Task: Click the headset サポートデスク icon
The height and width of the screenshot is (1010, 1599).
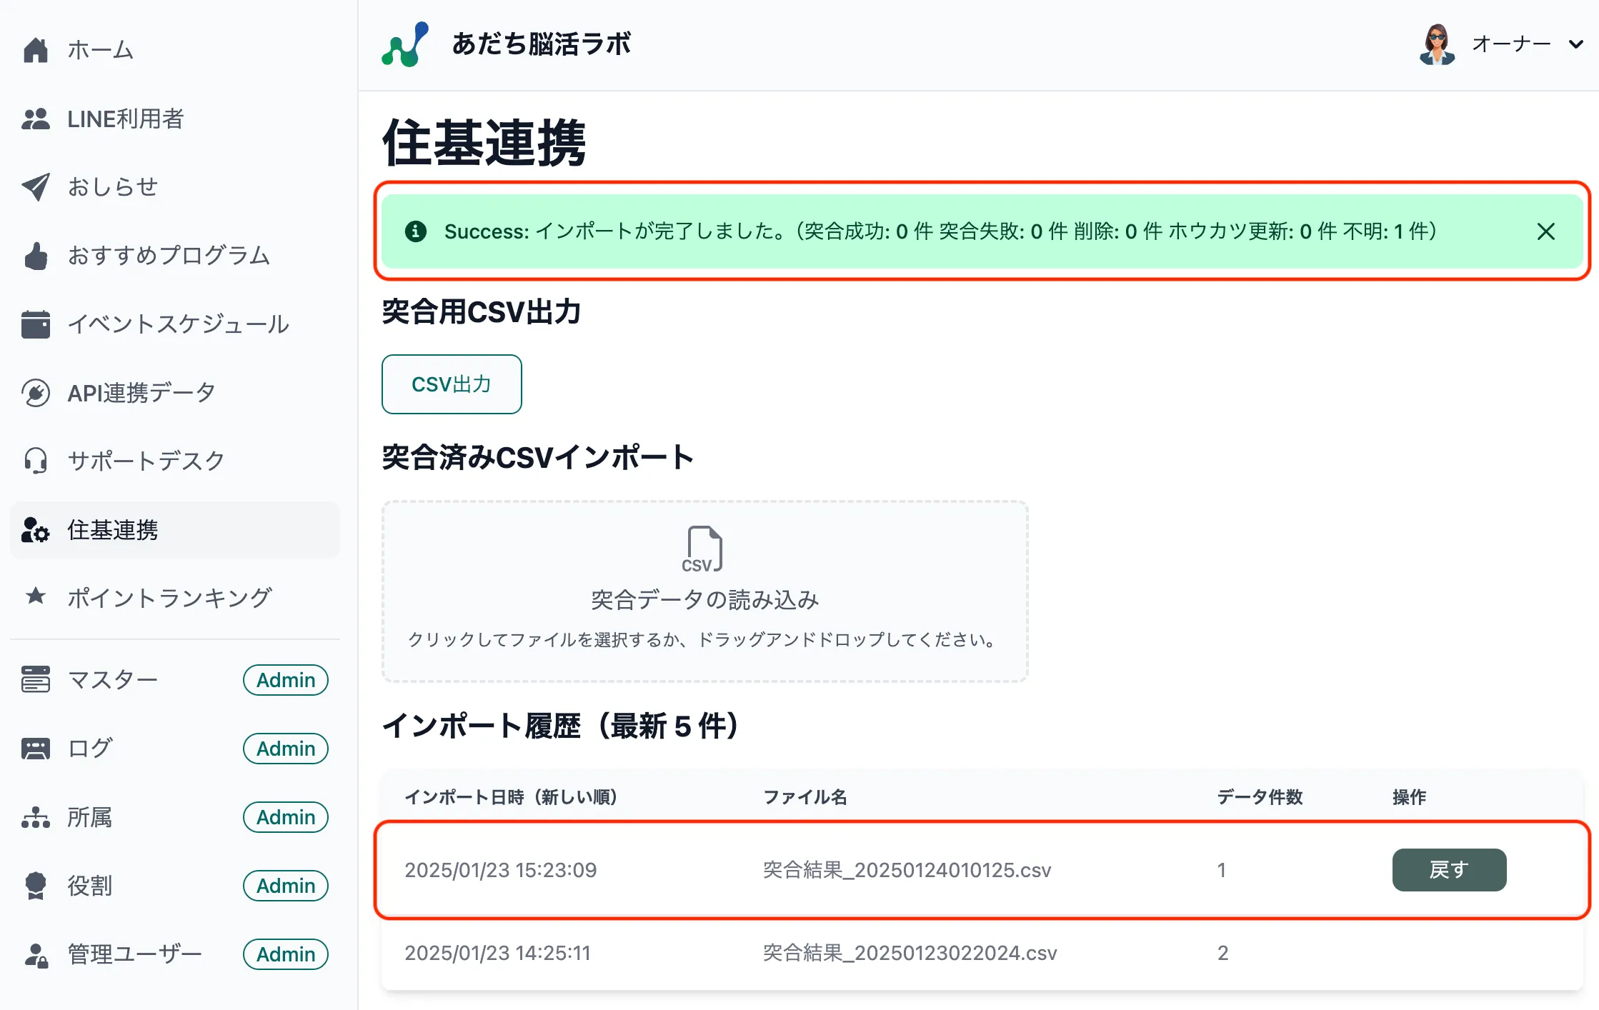Action: point(36,461)
